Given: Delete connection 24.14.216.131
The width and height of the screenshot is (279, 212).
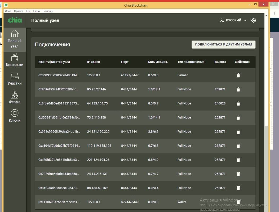Looking at the screenshot, I should click(238, 174).
